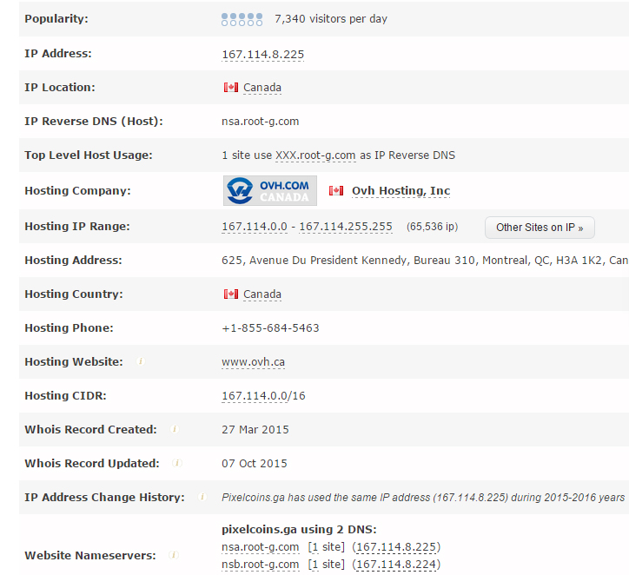Click the info icon beside Whois Record Updated
629x575 pixels.
[x=177, y=463]
